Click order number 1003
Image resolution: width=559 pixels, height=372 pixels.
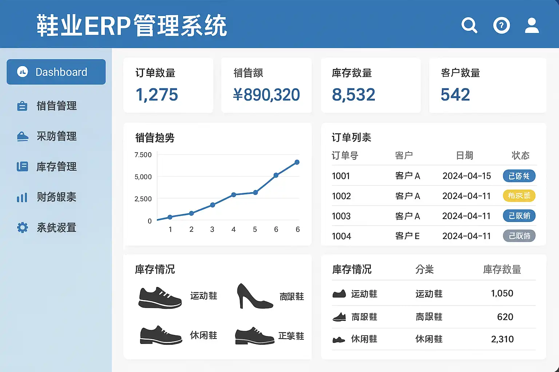tap(341, 216)
